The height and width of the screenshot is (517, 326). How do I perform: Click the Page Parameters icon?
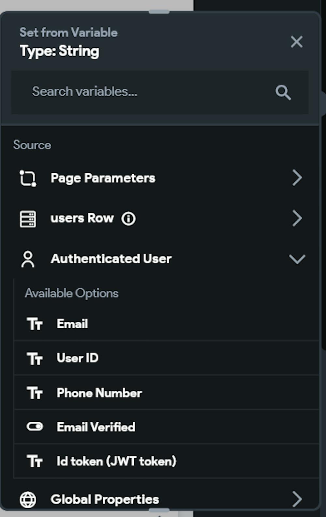[28, 178]
